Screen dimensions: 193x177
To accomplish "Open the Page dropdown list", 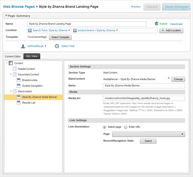I will click(149, 134).
